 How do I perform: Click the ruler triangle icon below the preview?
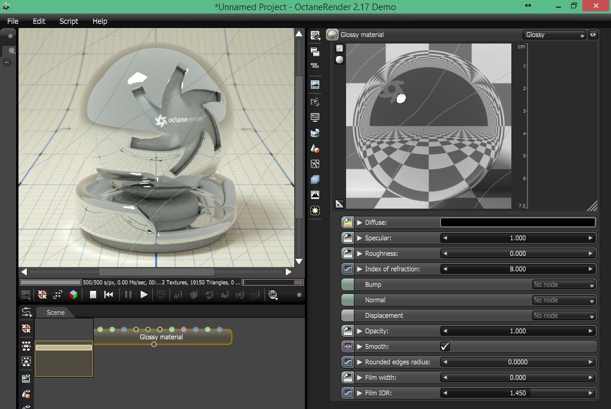pyautogui.click(x=340, y=204)
